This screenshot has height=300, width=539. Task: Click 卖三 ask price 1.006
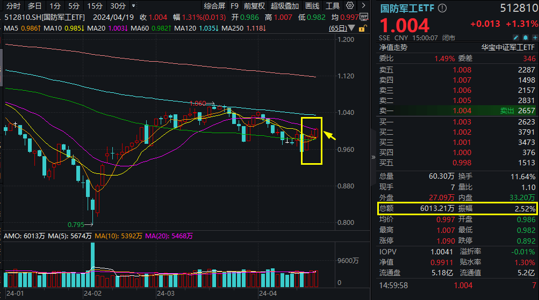point(462,90)
